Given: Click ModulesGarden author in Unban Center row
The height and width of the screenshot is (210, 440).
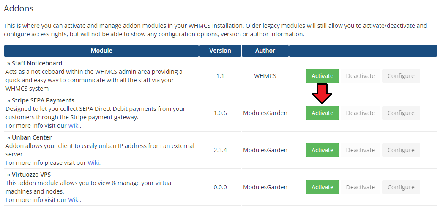Looking at the screenshot, I should 265,150.
